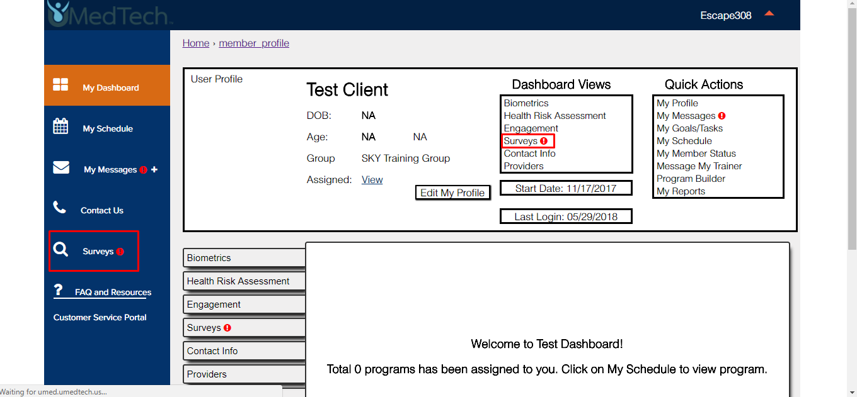The image size is (857, 397).
Task: Expand the Escape308 user menu arrow
Action: click(769, 14)
